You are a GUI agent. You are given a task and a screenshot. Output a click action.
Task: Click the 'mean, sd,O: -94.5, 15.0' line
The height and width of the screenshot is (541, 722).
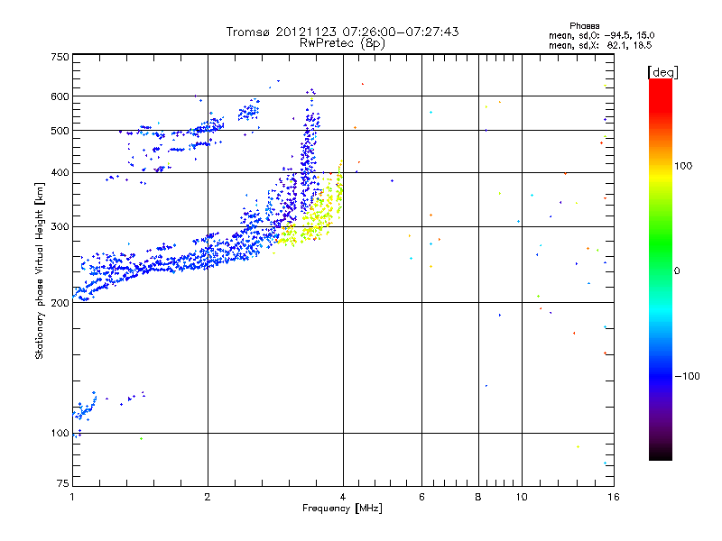click(601, 35)
